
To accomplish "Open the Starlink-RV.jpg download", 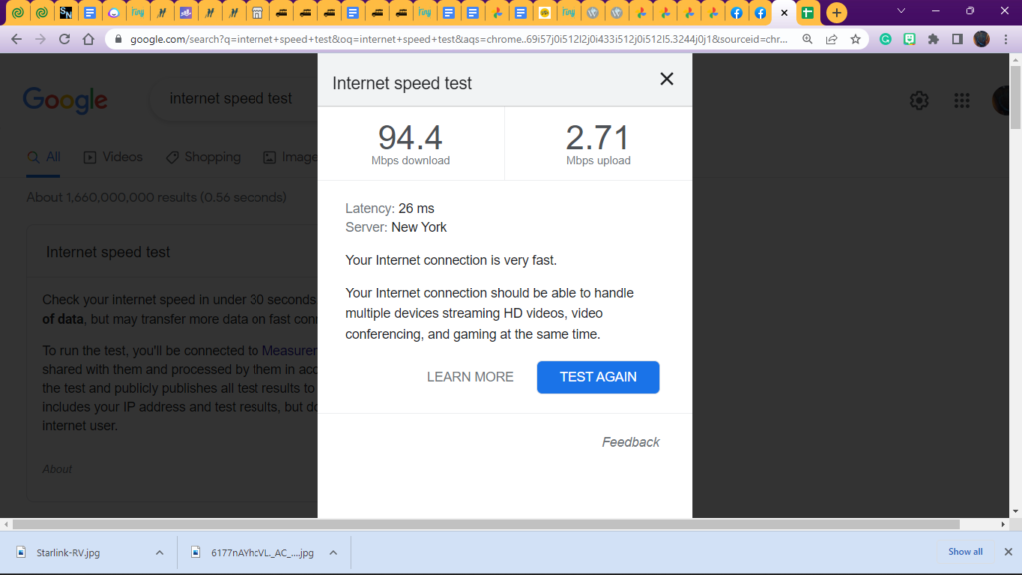I will [68, 553].
